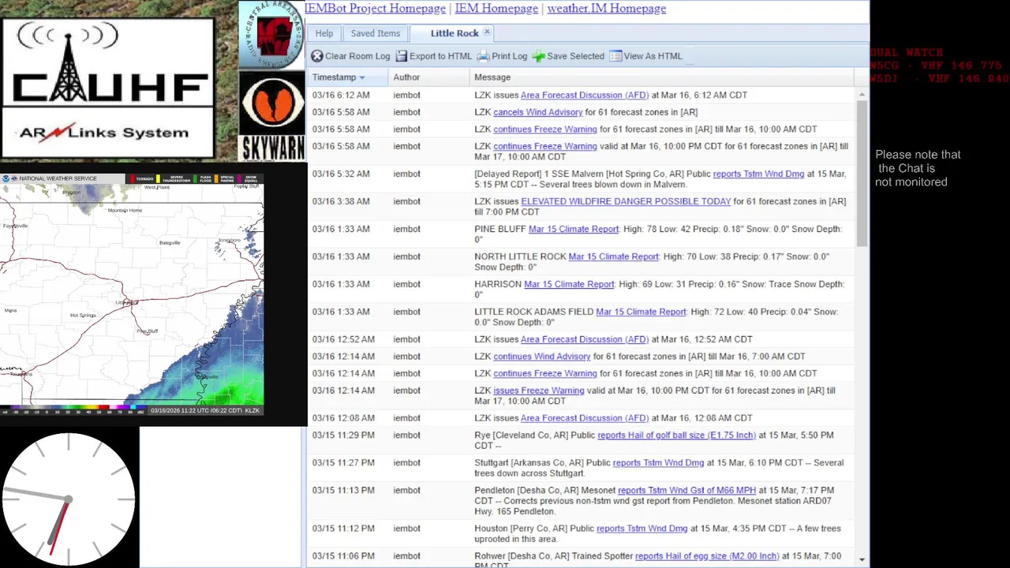Click the Save Selected plus icon
1010x568 pixels.
pyautogui.click(x=538, y=56)
